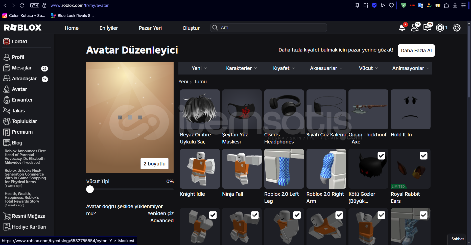
Task: Go back in browser history
Action: coord(5,5)
